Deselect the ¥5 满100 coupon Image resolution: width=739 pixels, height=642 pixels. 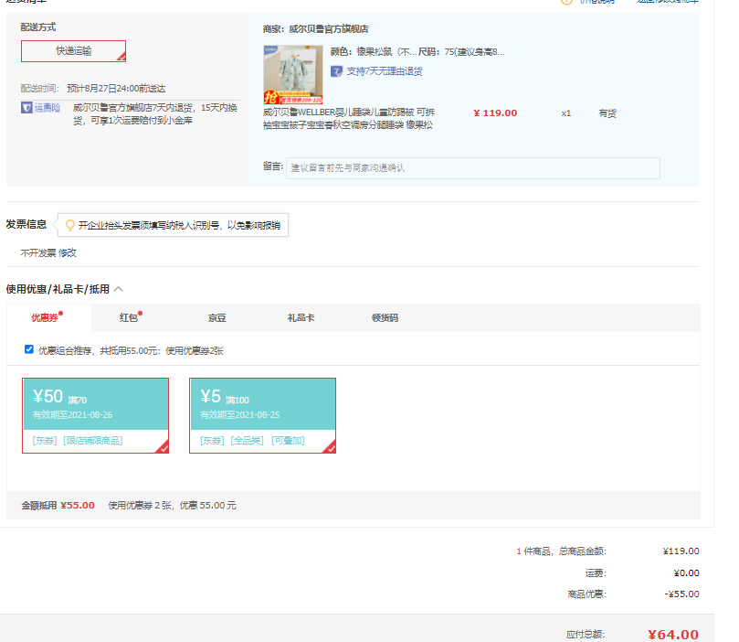[262, 415]
